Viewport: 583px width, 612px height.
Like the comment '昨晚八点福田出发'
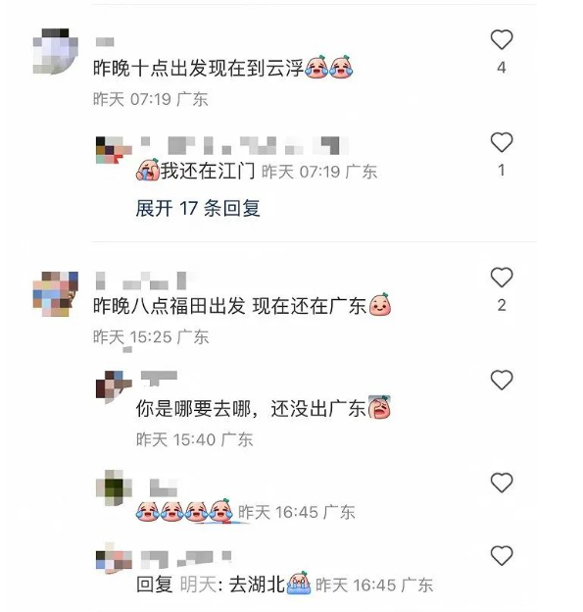(501, 278)
